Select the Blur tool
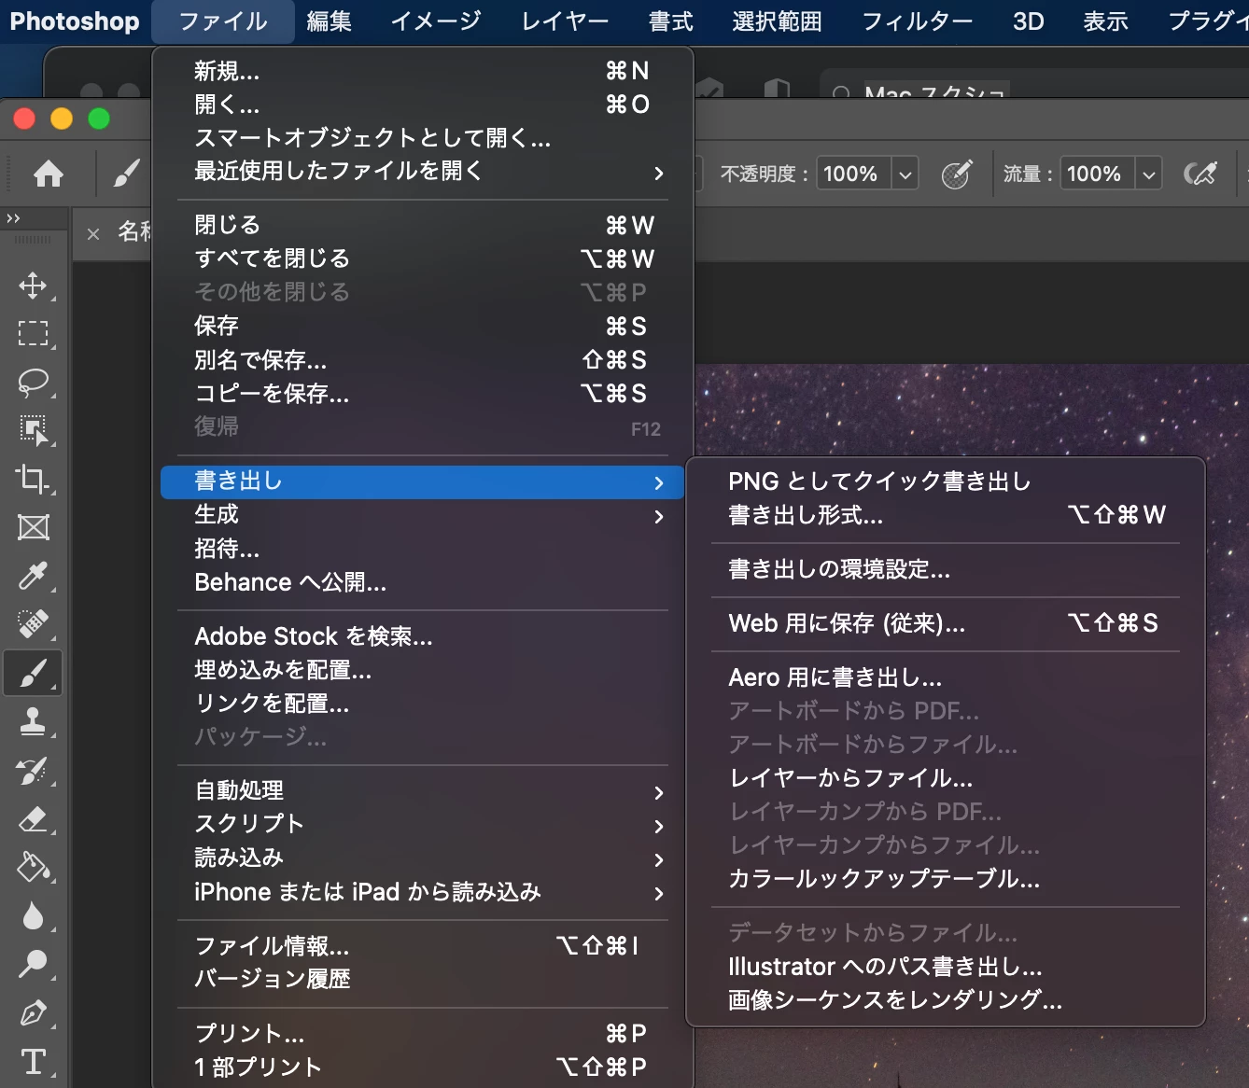1249x1088 pixels. (33, 916)
